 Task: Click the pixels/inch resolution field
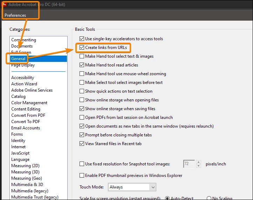click(189, 164)
